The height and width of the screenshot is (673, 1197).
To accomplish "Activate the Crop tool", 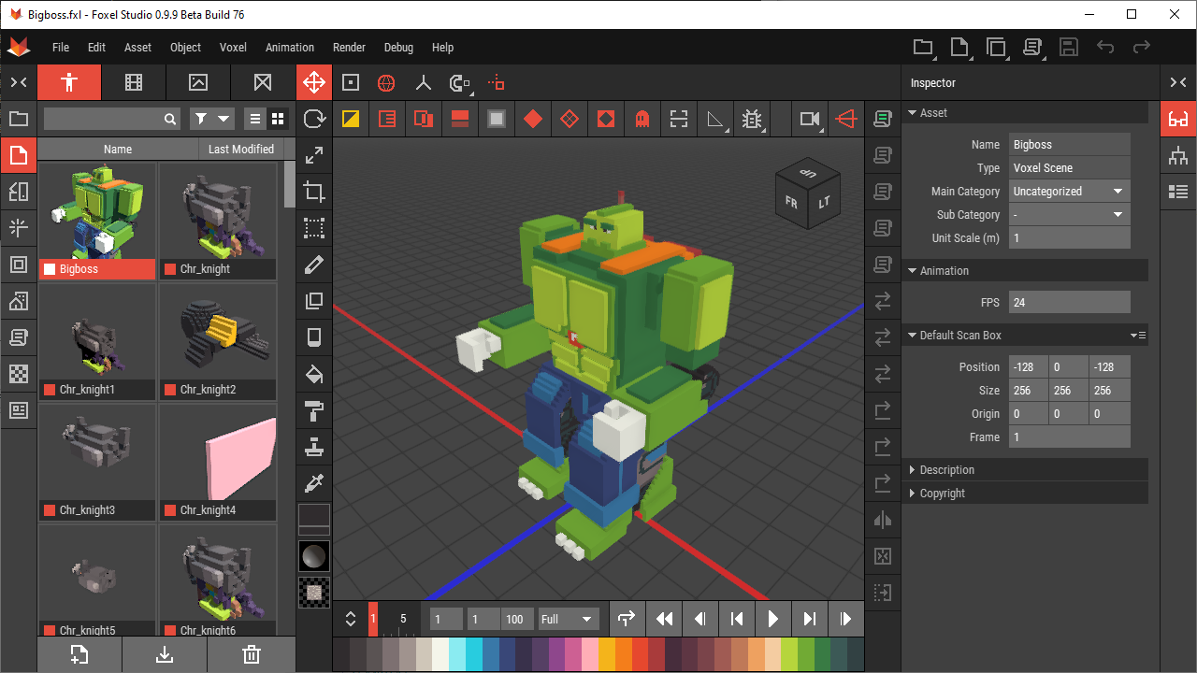I will pos(313,191).
